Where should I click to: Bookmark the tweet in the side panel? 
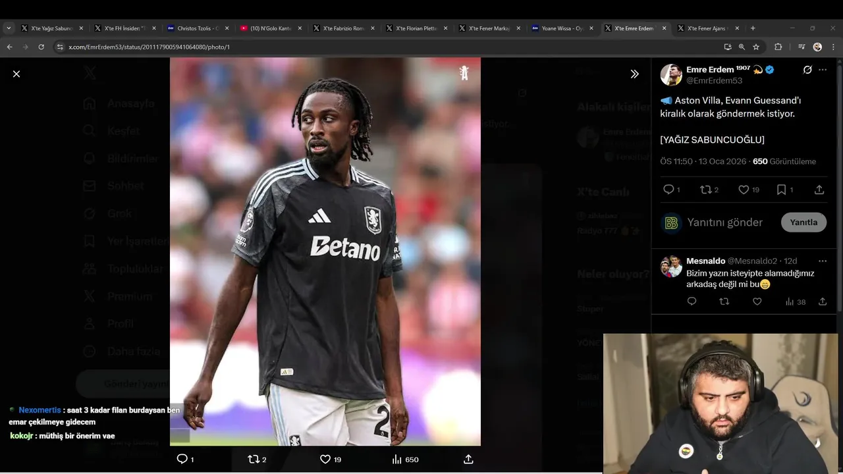pyautogui.click(x=781, y=190)
